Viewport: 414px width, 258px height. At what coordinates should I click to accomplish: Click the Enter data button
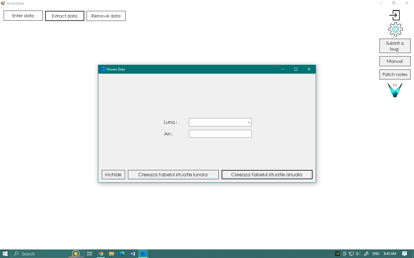click(23, 16)
